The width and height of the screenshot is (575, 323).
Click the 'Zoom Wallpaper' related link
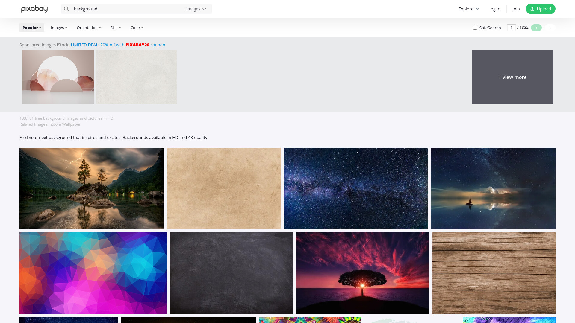(x=66, y=124)
